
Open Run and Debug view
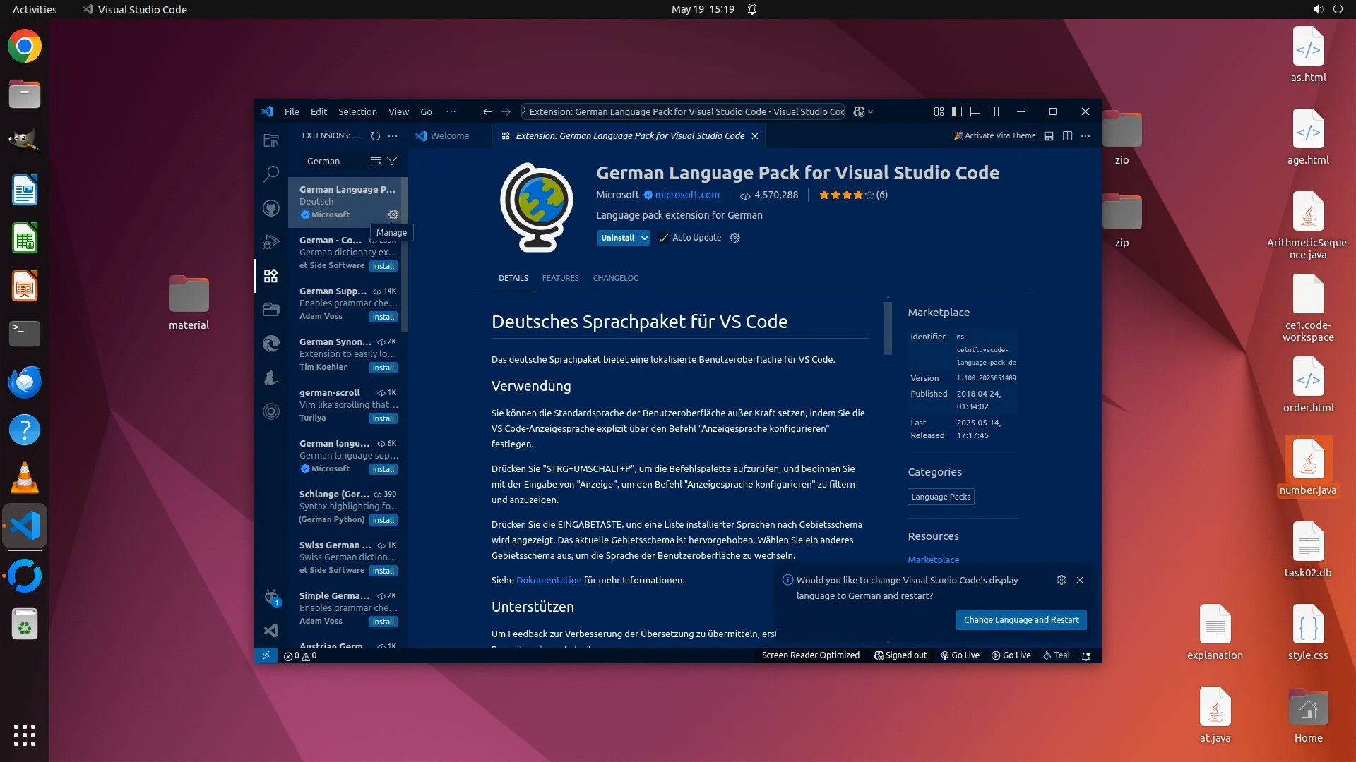(x=271, y=242)
